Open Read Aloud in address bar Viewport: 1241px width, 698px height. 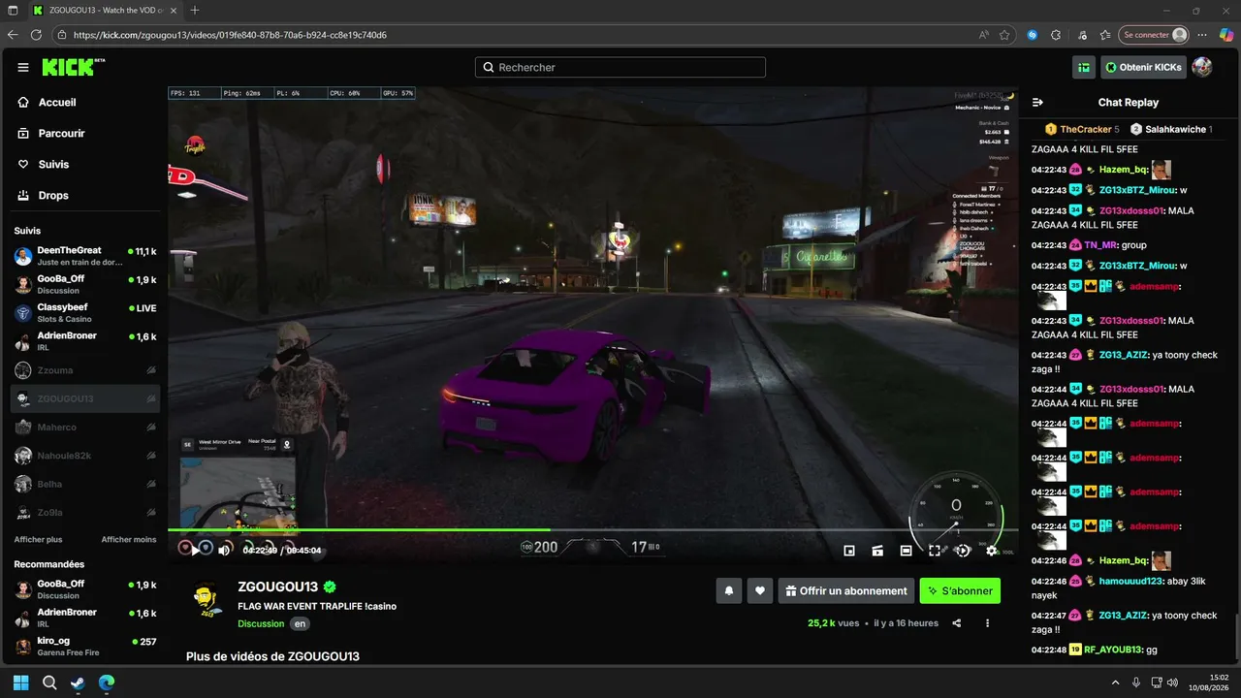click(x=984, y=35)
